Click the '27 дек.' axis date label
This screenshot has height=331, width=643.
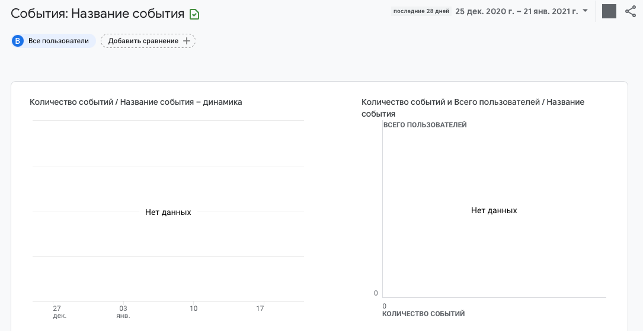(x=59, y=311)
